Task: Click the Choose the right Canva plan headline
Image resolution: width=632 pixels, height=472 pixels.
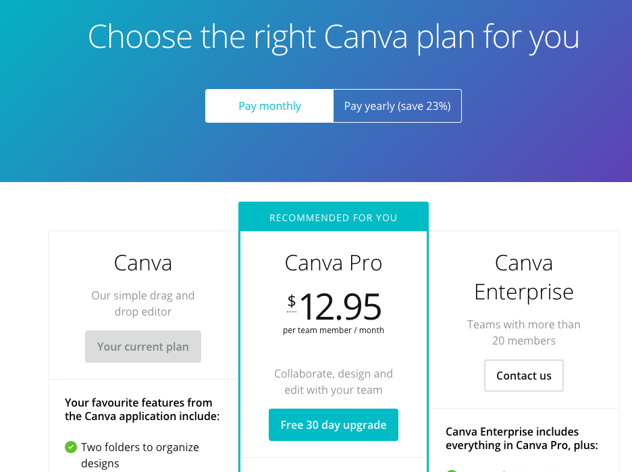Action: 334,36
